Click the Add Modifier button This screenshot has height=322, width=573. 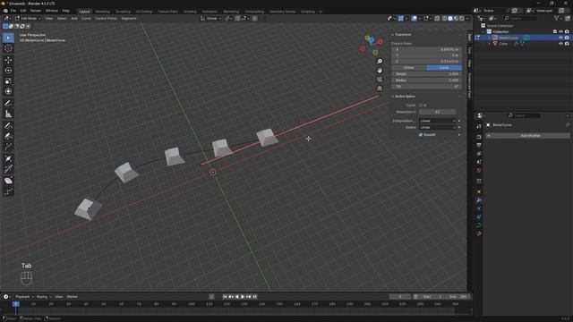[527, 135]
